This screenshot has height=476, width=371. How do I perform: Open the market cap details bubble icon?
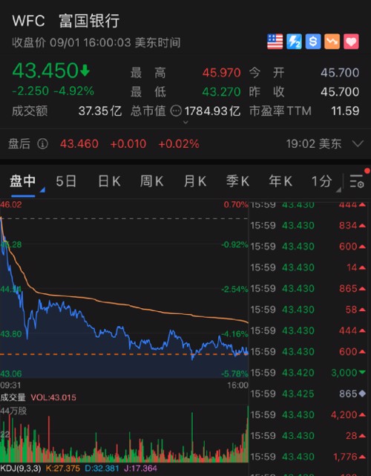pos(176,111)
